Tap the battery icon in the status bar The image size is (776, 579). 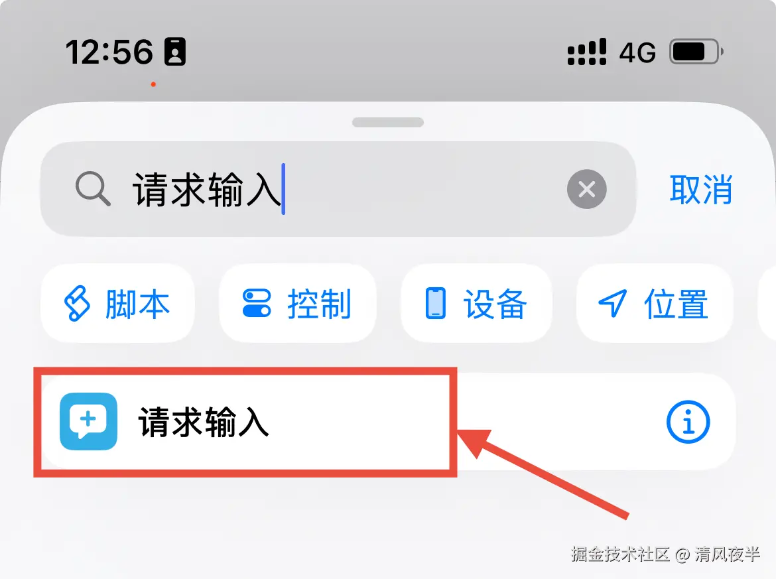696,52
